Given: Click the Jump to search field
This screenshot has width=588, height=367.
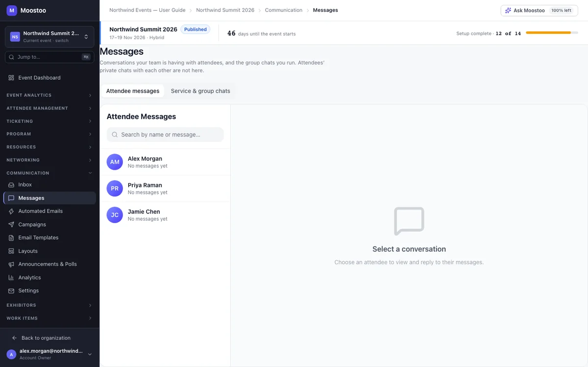Looking at the screenshot, I should 49,57.
